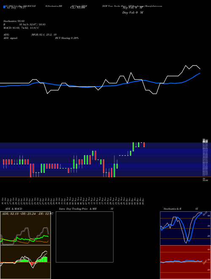Click the last red candlestick on the chart
Viewport: 211px width, 279px height.
[x=144, y=145]
